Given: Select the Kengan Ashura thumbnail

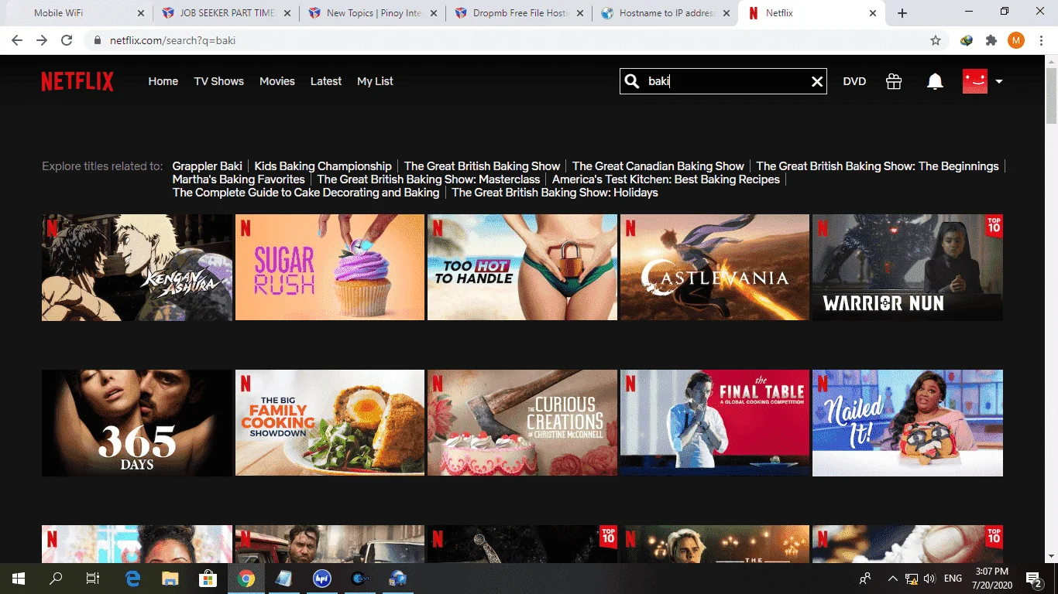Looking at the screenshot, I should click(137, 268).
